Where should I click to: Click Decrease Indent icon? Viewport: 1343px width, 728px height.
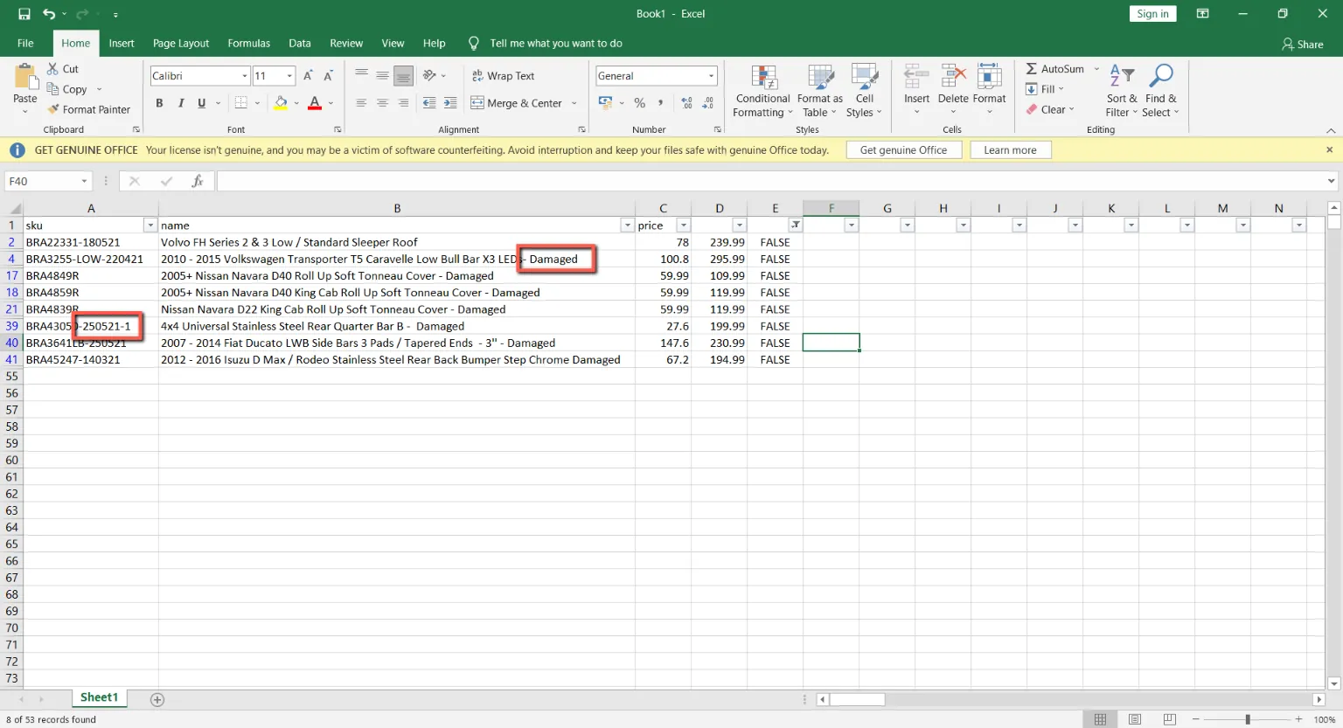coord(429,103)
